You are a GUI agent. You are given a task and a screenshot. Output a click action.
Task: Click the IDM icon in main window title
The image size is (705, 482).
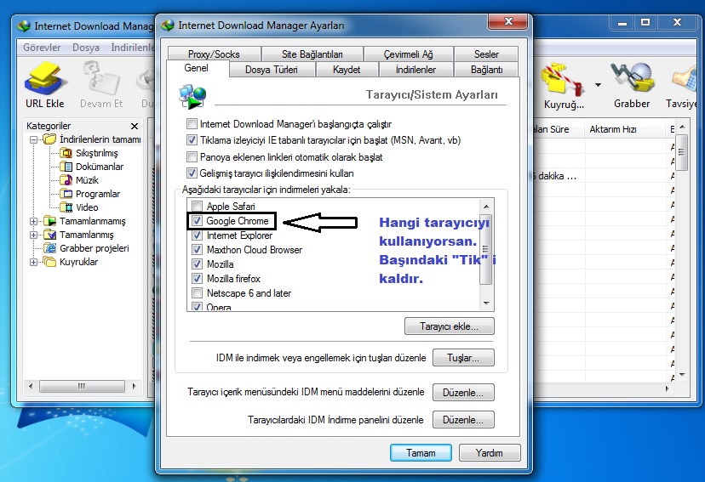tap(24, 26)
